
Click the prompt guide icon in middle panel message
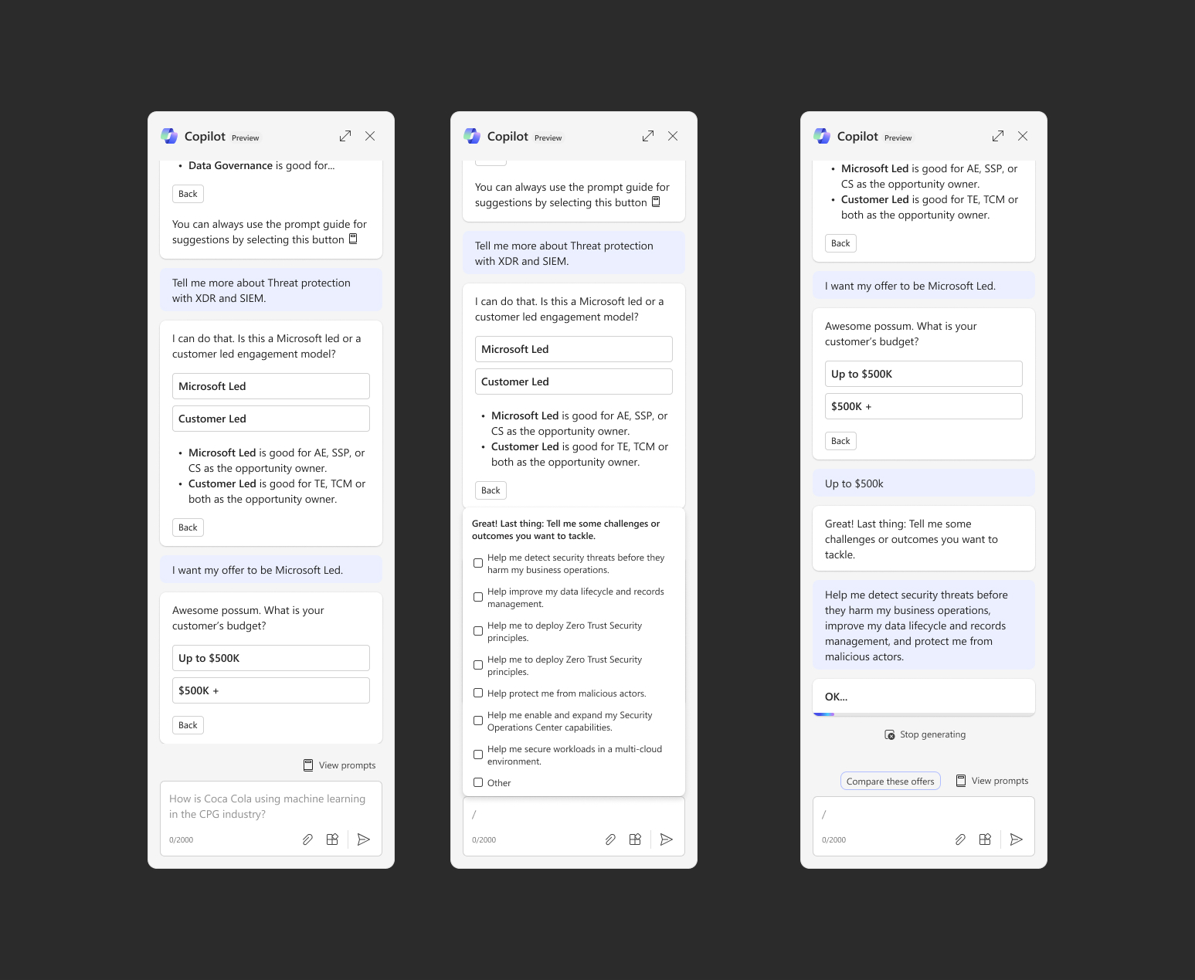click(656, 202)
